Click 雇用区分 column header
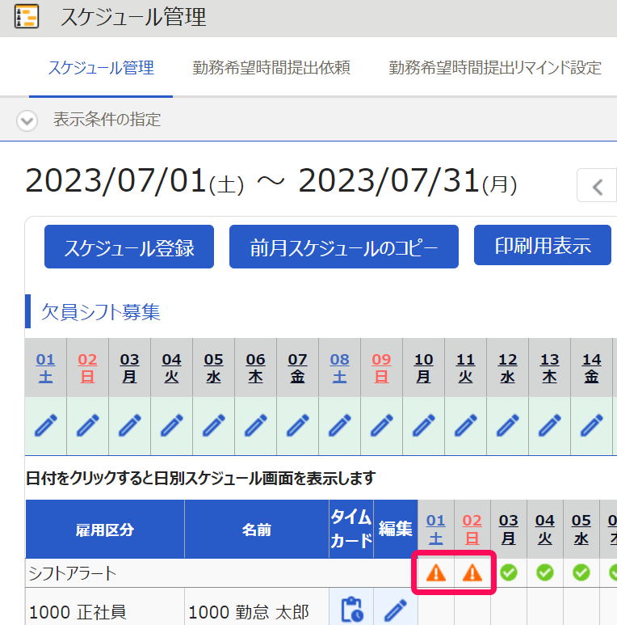This screenshot has width=617, height=625. tap(105, 530)
